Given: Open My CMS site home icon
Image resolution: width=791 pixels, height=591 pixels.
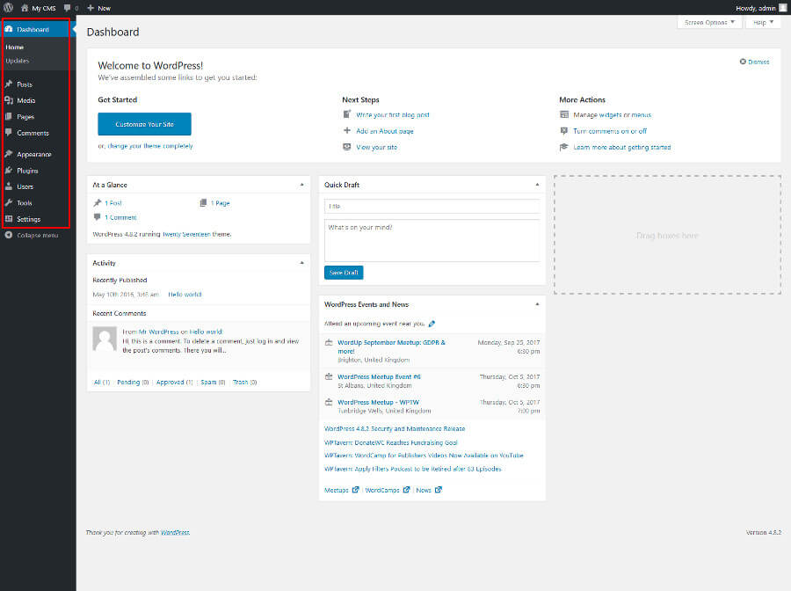Looking at the screenshot, I should pos(25,8).
